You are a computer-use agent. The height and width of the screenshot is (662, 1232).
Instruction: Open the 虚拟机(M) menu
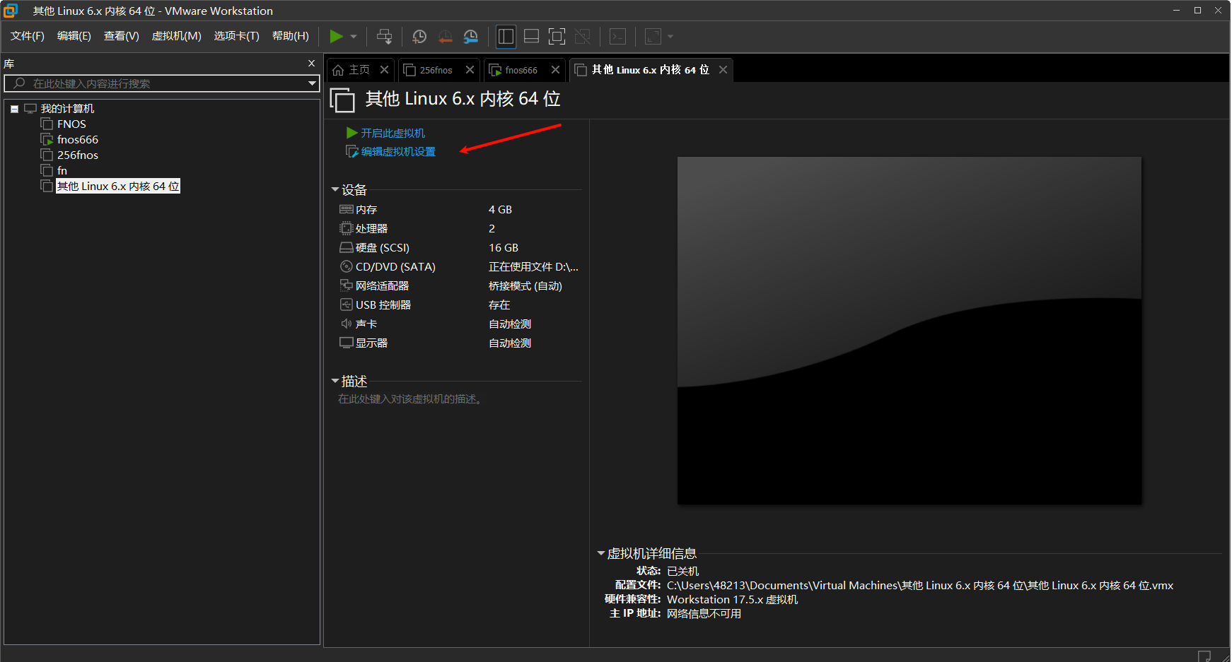[177, 36]
